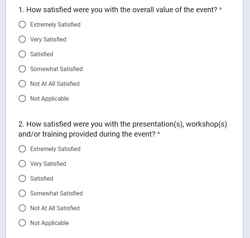This screenshot has height=238, width=250.
Task: Select Extremely Satisfied for presentations question
Action: [x=22, y=149]
